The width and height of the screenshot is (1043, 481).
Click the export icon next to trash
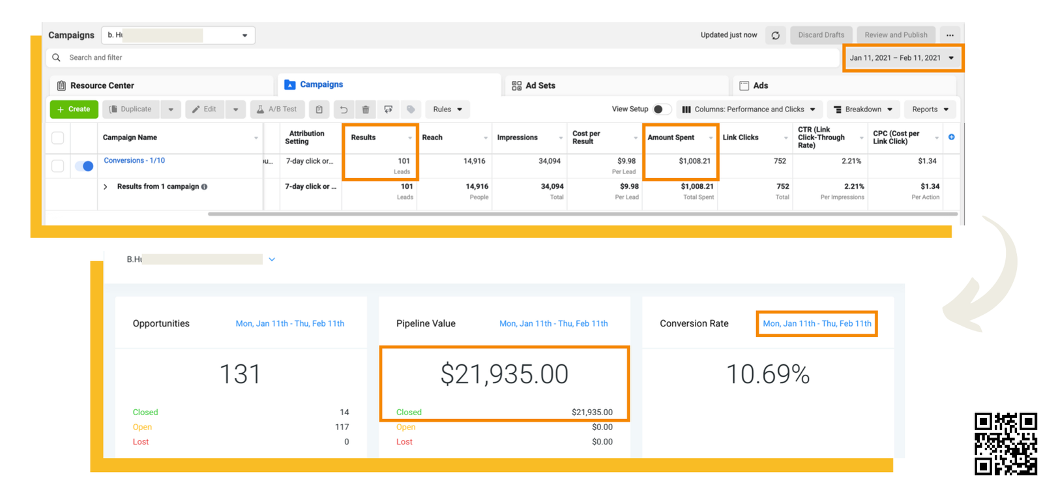coord(389,109)
